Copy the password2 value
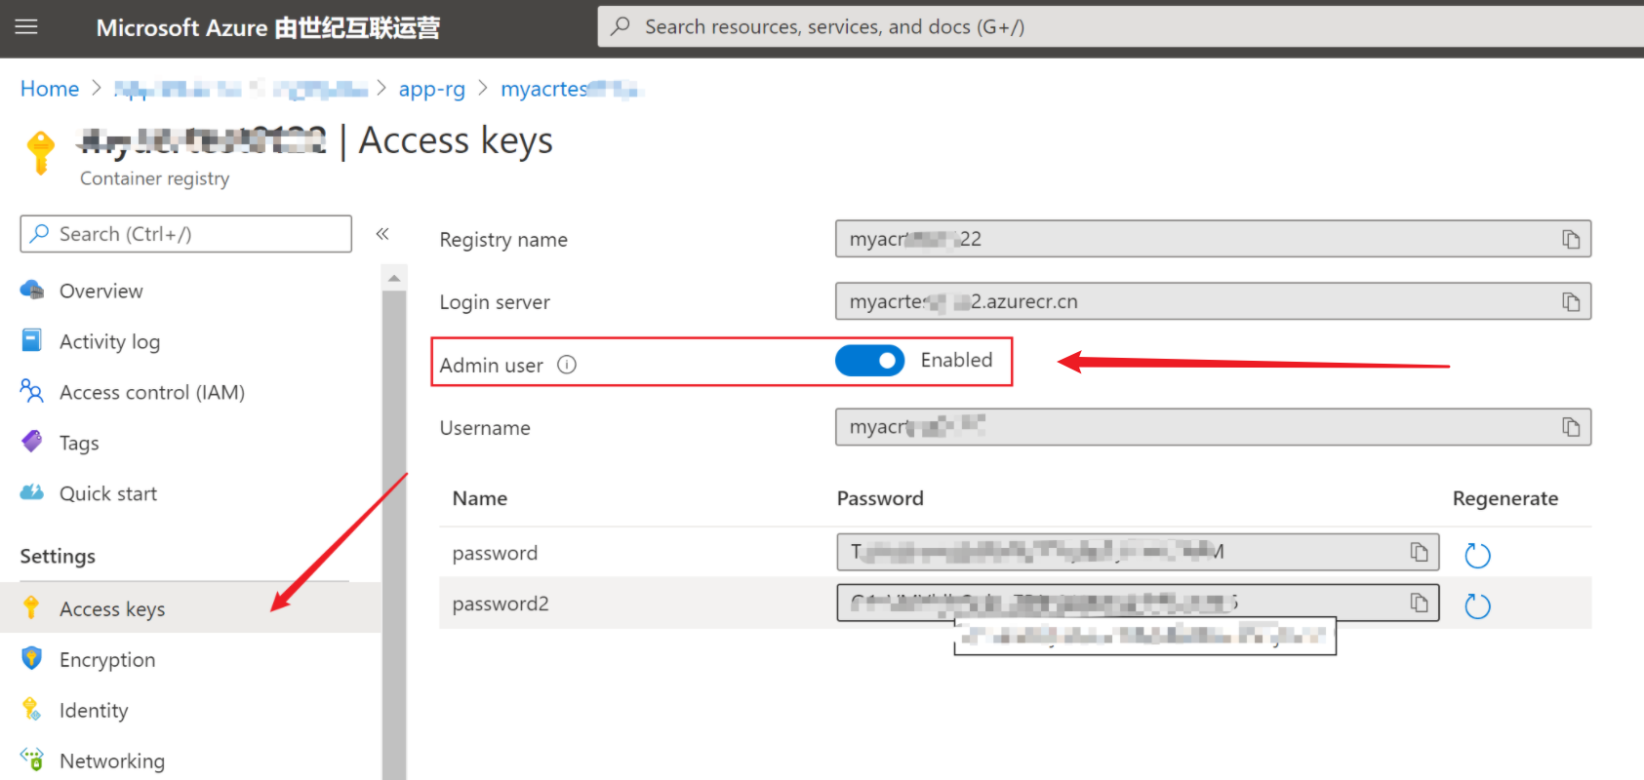Screen dimensions: 1644x780 coord(1420,604)
